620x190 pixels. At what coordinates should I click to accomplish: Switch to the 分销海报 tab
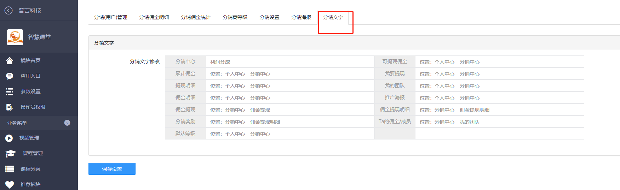coord(301,17)
